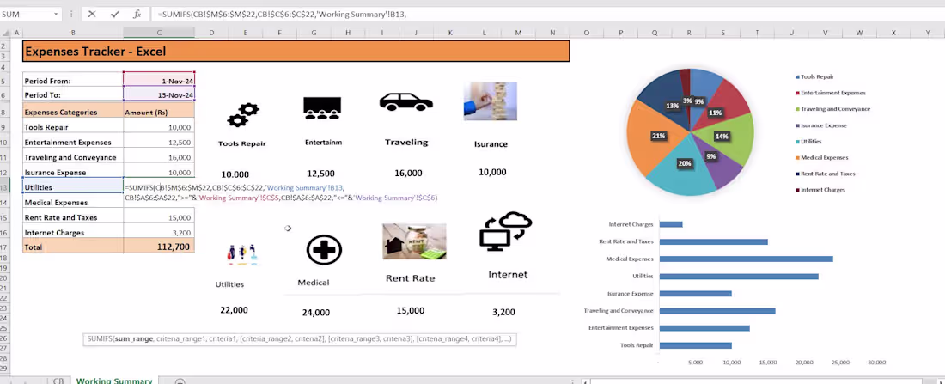The width and height of the screenshot is (945, 384).
Task: Select the Insurance blocks picture
Action: pos(490,101)
